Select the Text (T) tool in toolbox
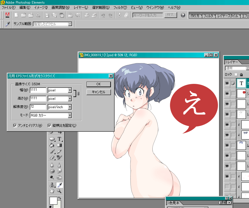The image size is (249, 208). point(59,139)
